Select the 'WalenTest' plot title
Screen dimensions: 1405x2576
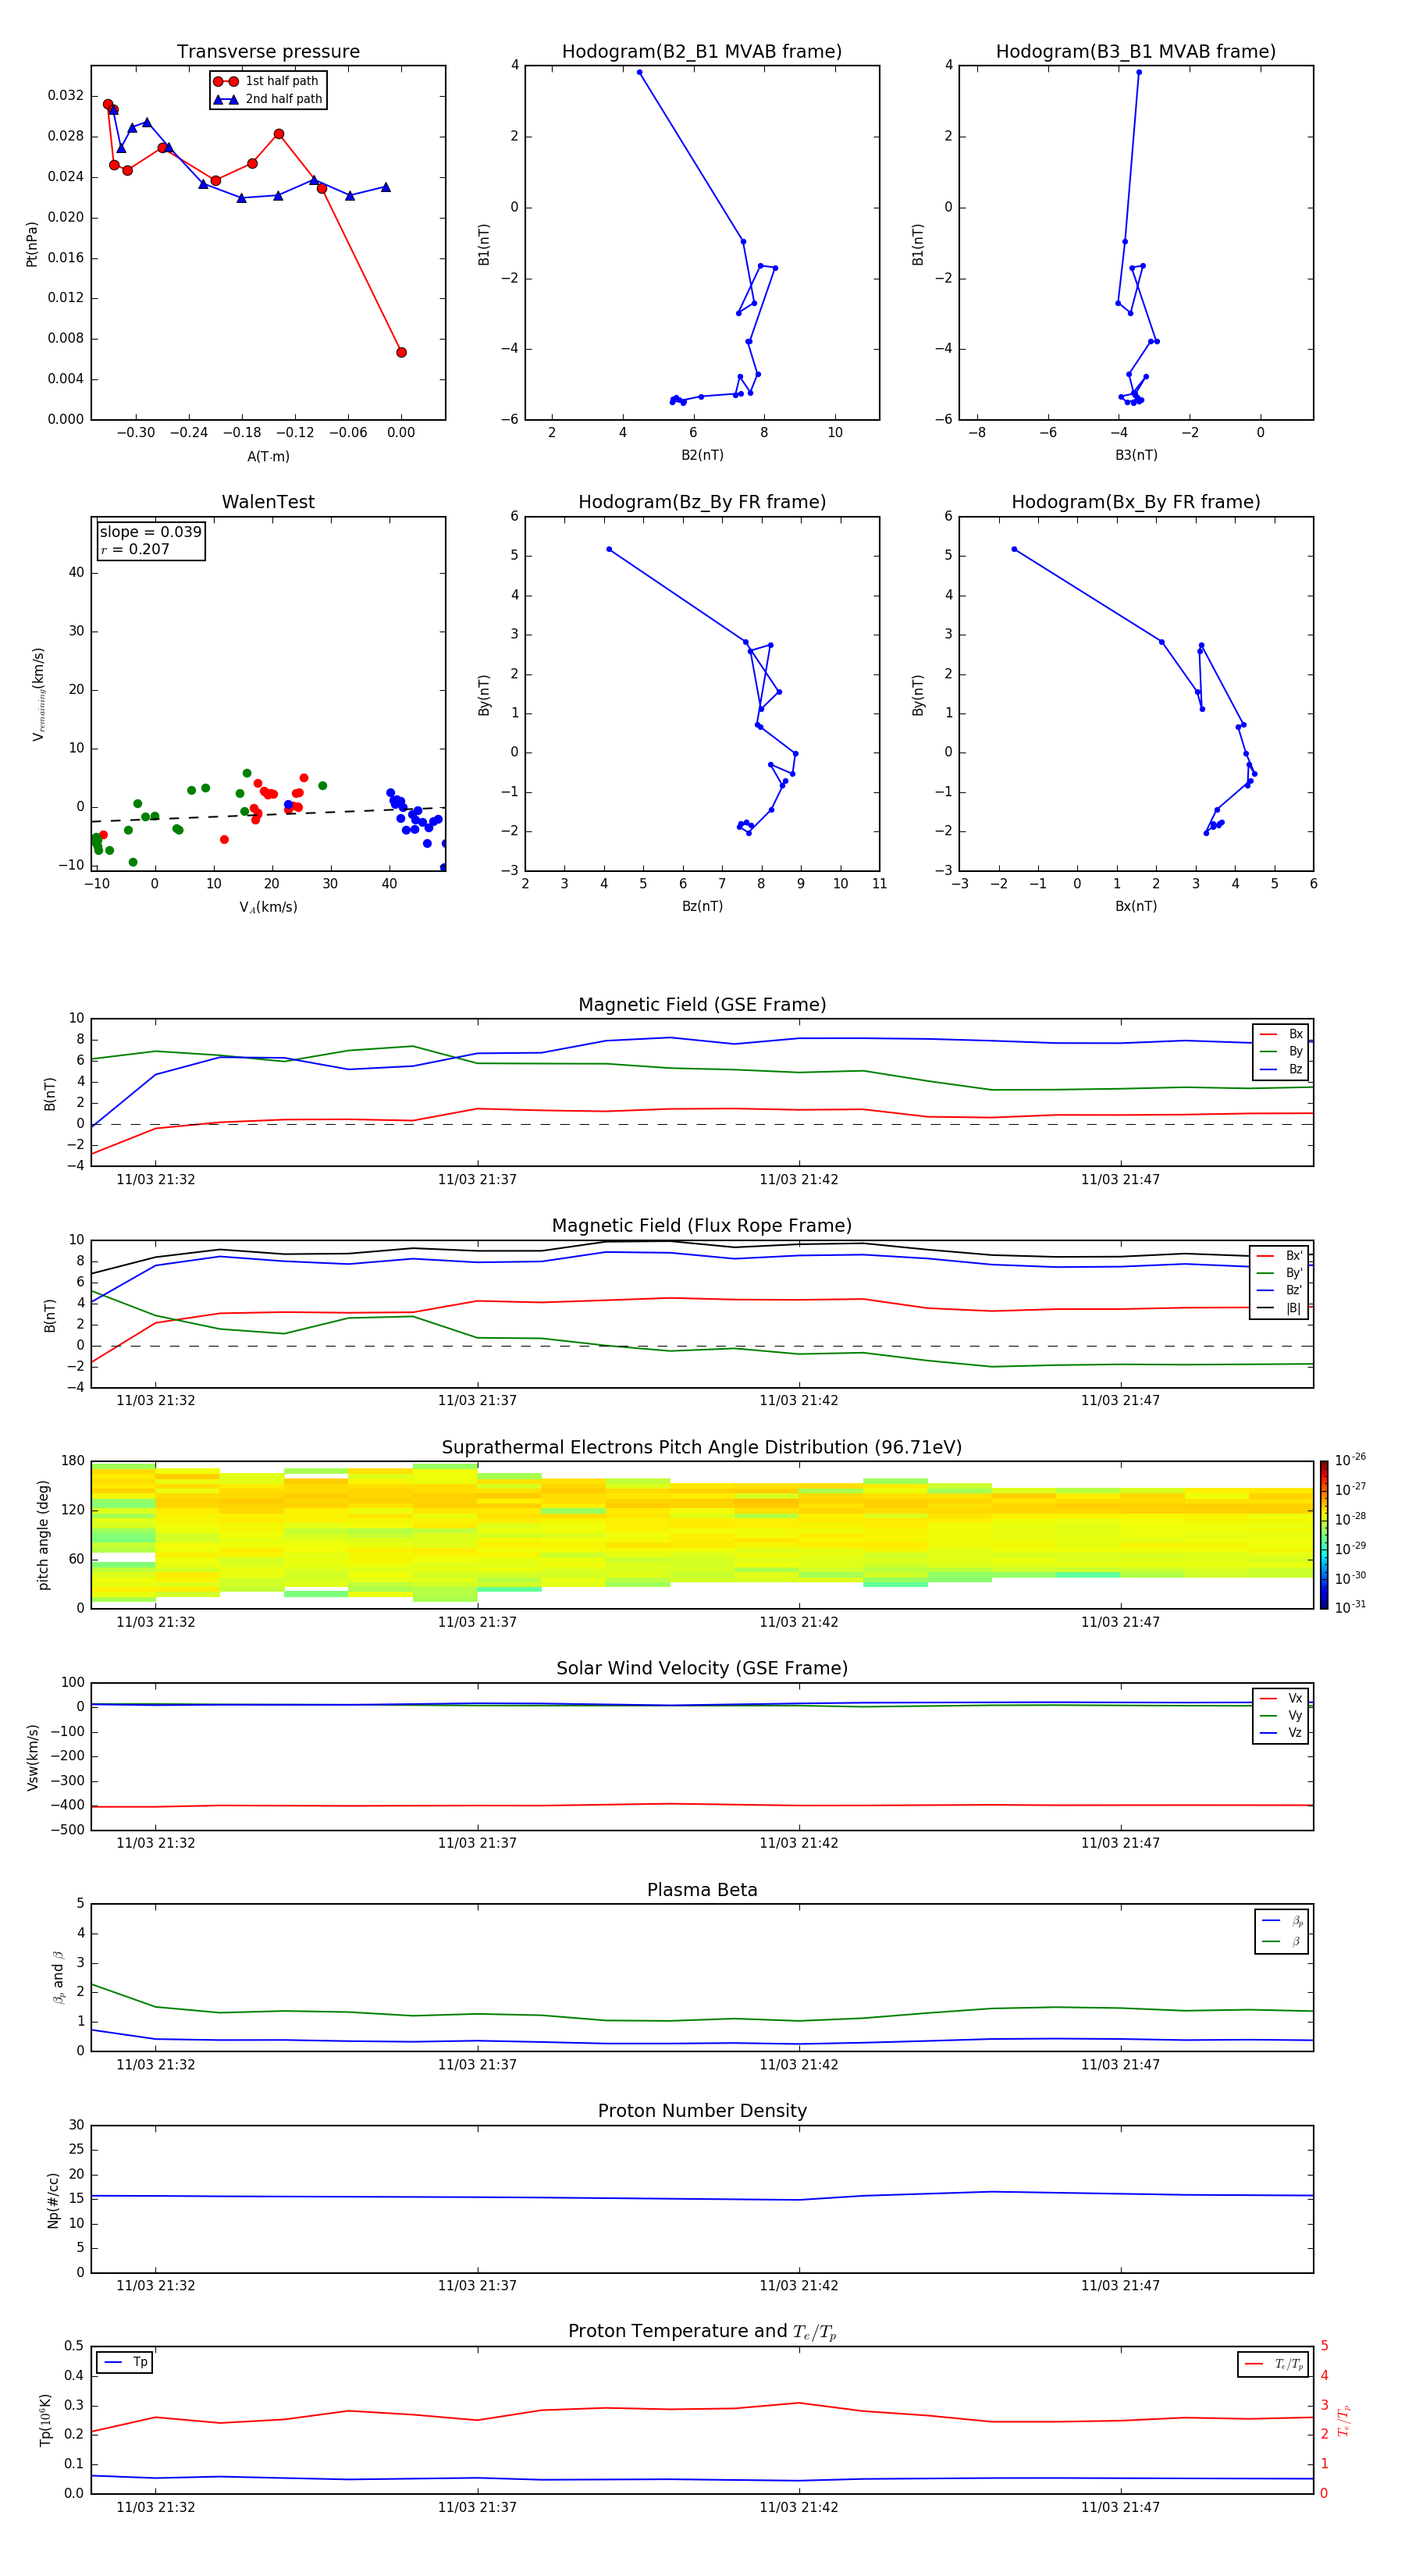[x=268, y=502]
